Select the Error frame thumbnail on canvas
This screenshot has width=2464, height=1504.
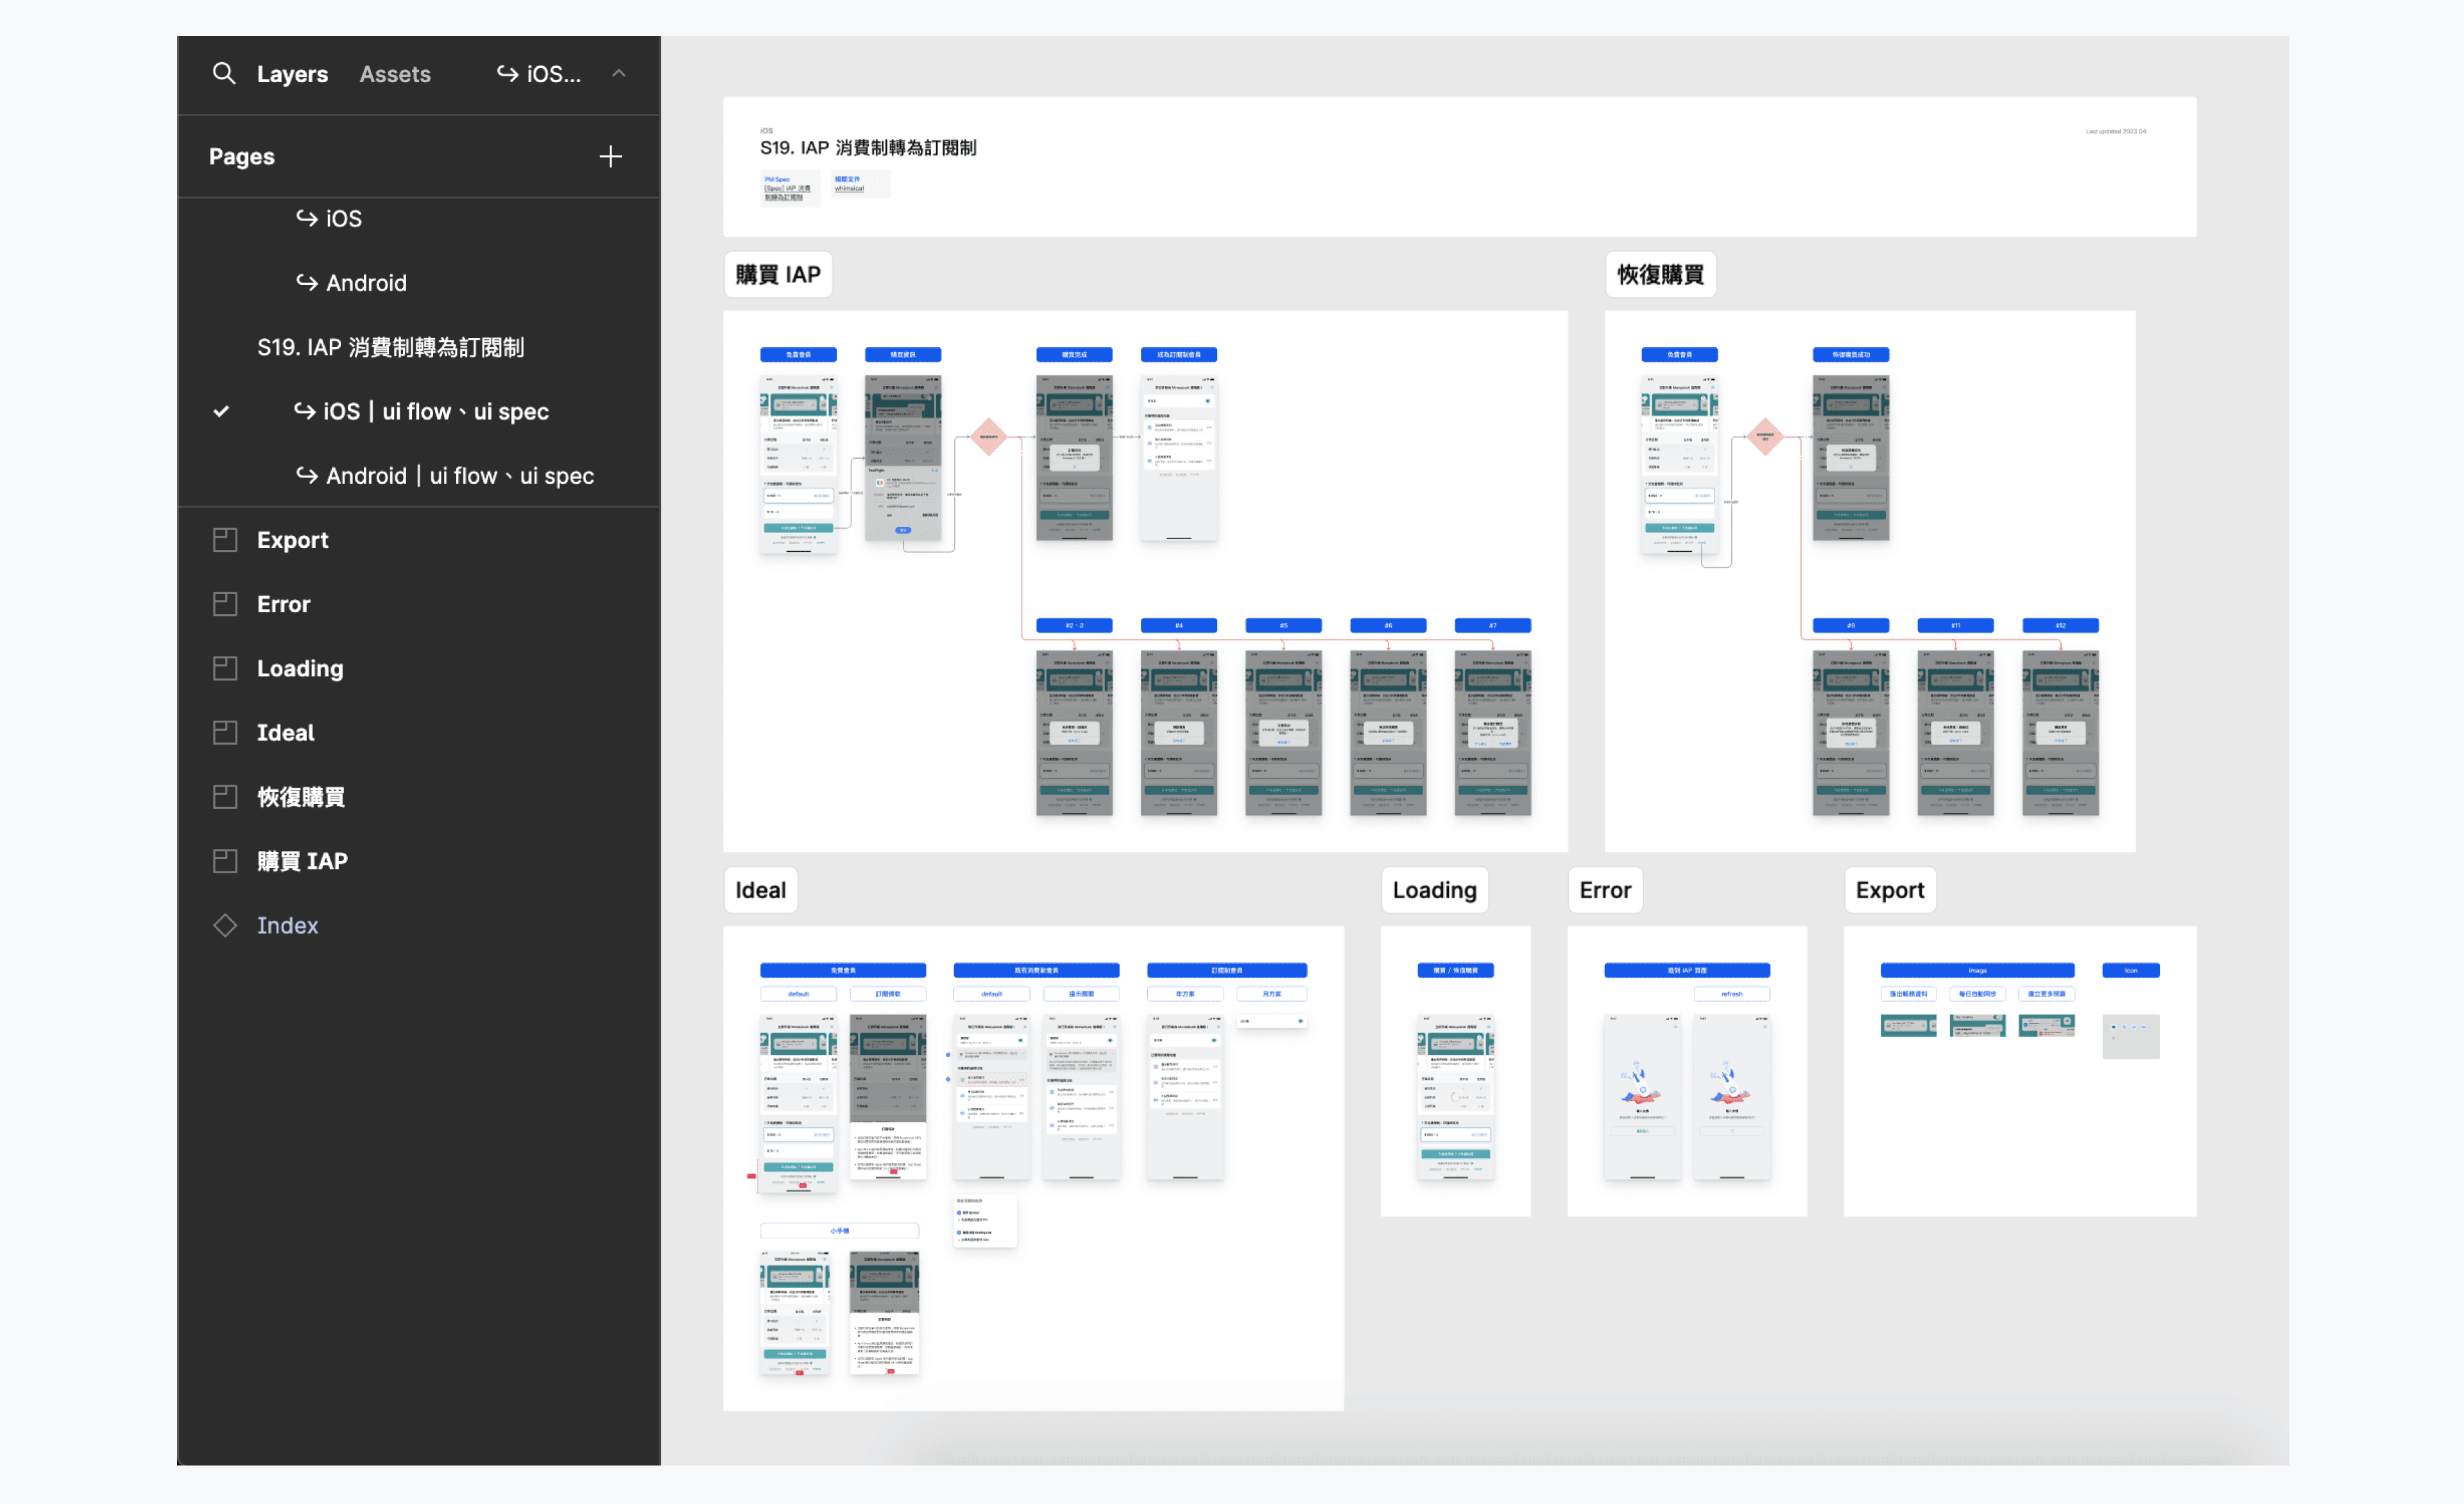point(1687,1070)
